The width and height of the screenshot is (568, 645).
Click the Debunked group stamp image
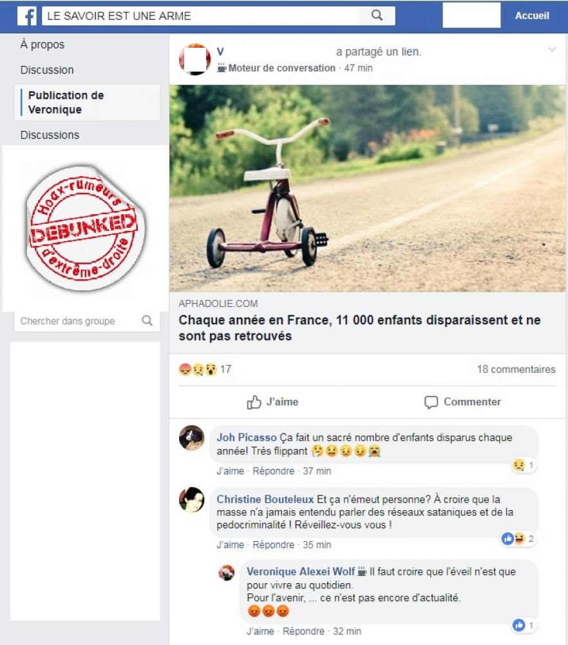tap(84, 228)
